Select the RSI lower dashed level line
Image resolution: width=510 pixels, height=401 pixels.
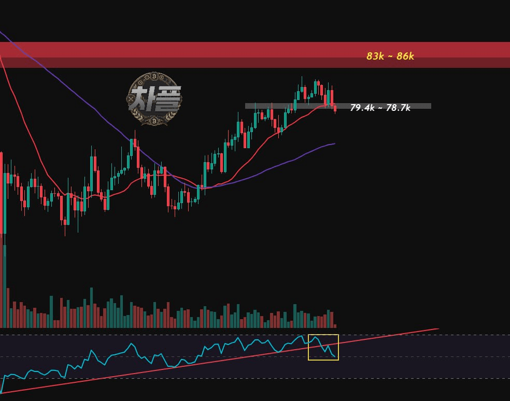(255, 378)
